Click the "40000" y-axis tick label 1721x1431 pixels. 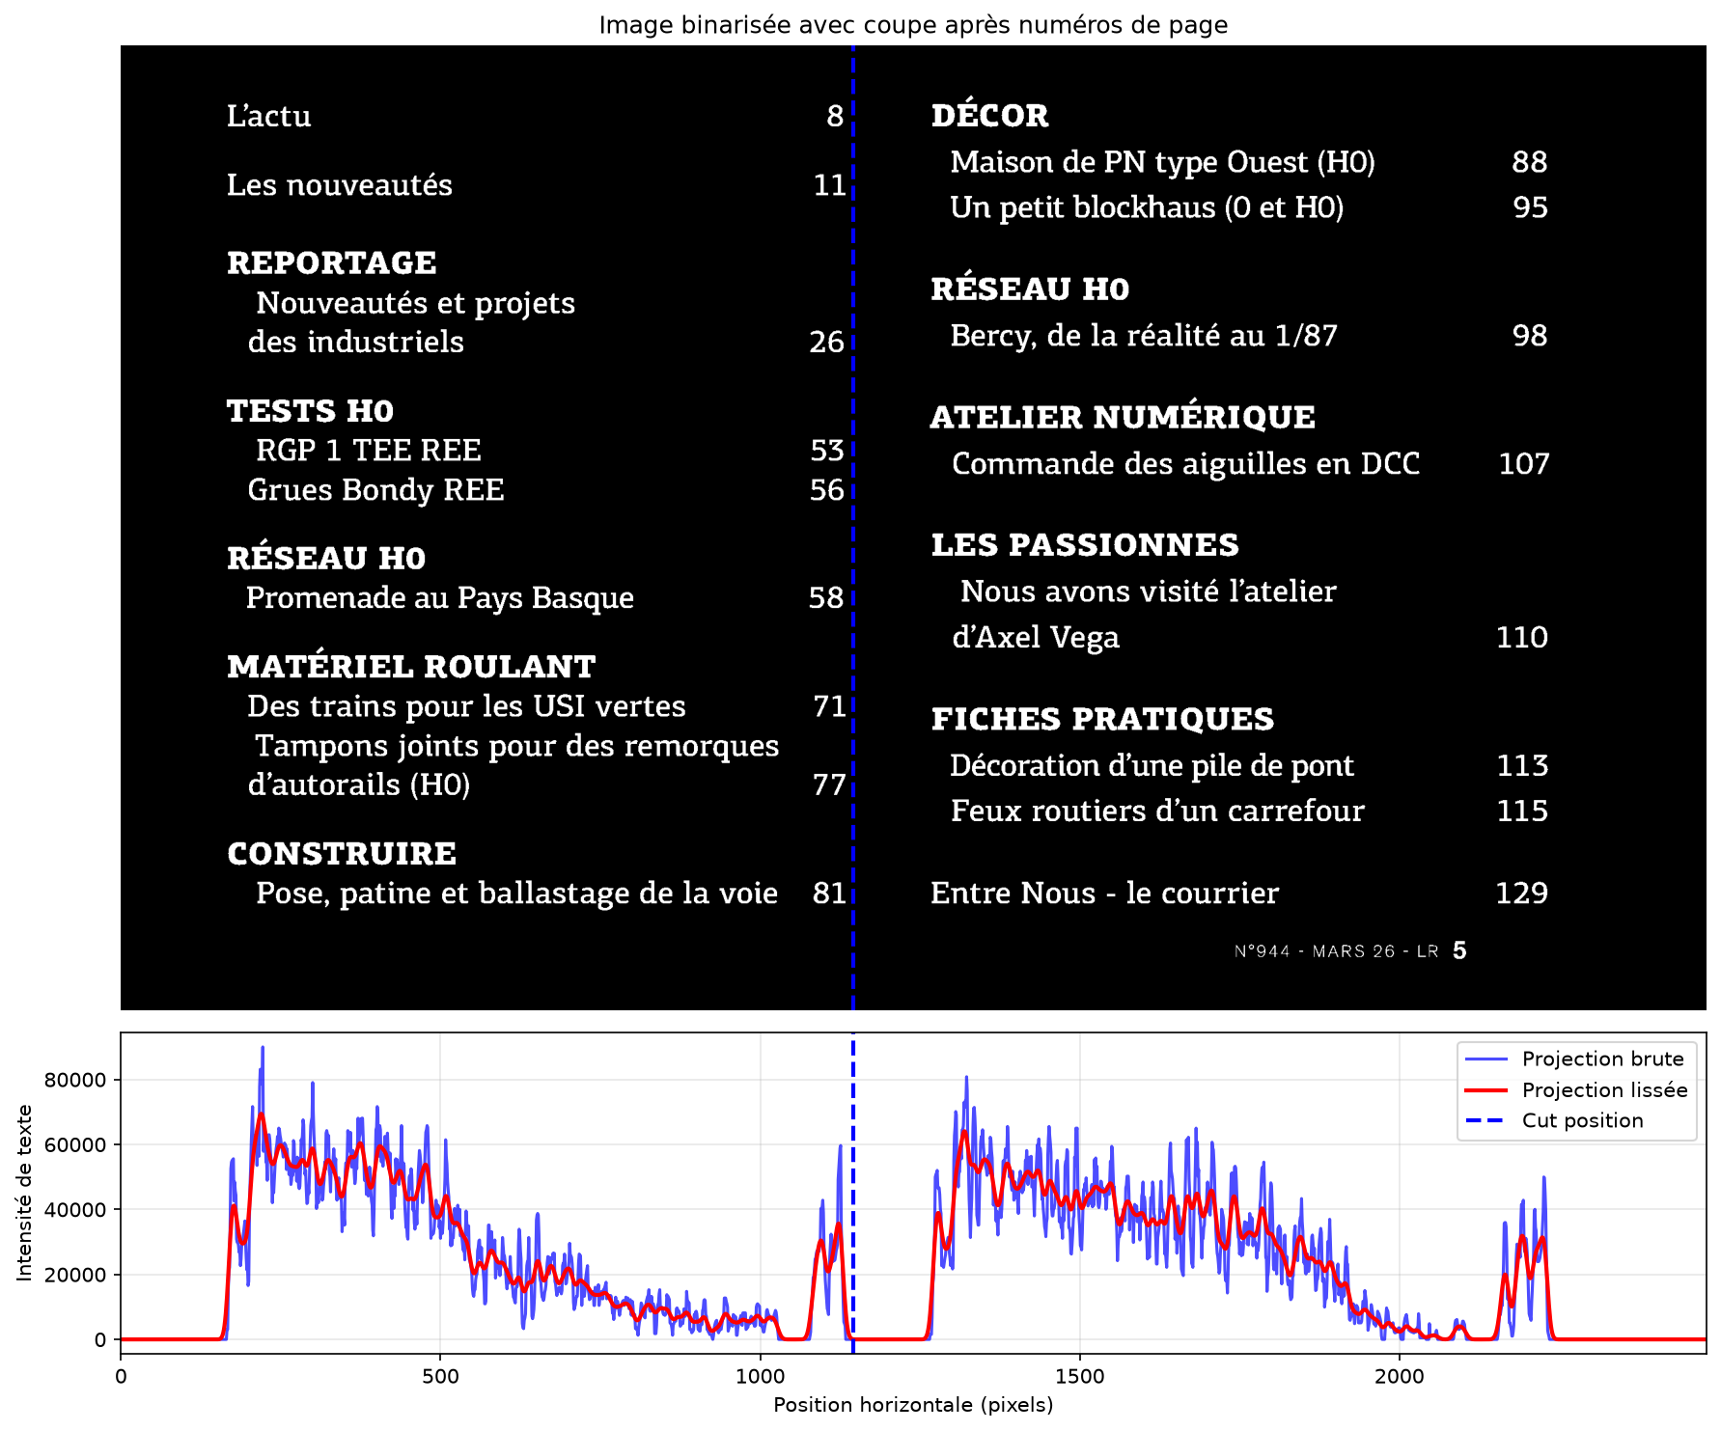click(x=75, y=1210)
